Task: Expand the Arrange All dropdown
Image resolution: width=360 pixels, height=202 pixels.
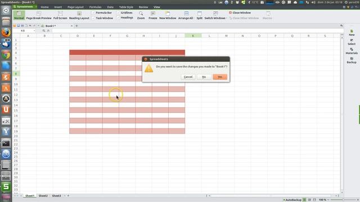Action: (194, 18)
